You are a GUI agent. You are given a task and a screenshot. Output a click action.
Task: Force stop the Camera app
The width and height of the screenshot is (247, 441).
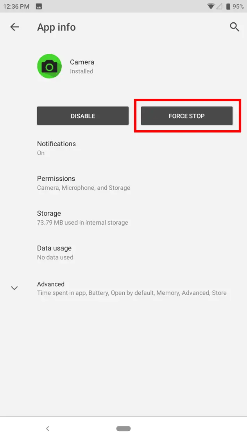point(187,116)
